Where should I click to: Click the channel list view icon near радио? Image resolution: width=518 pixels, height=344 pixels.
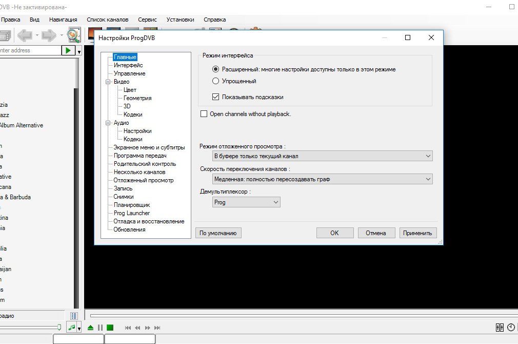coord(74,316)
